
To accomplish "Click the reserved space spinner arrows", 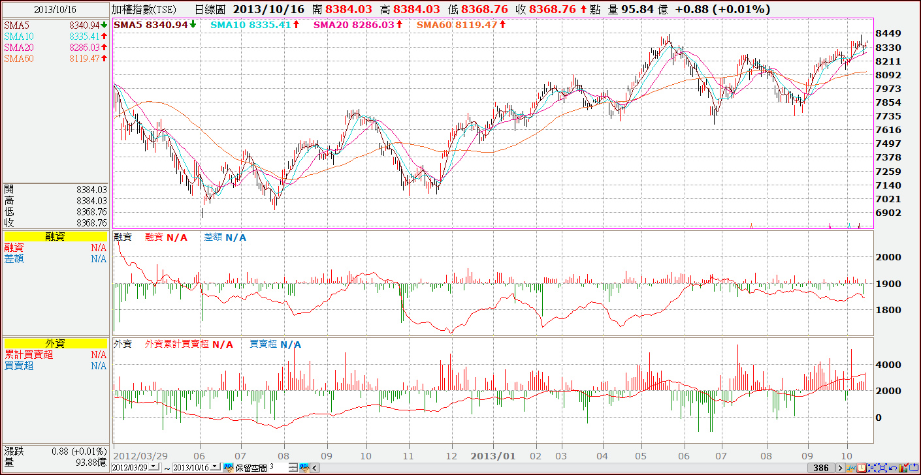I will 293,468.
